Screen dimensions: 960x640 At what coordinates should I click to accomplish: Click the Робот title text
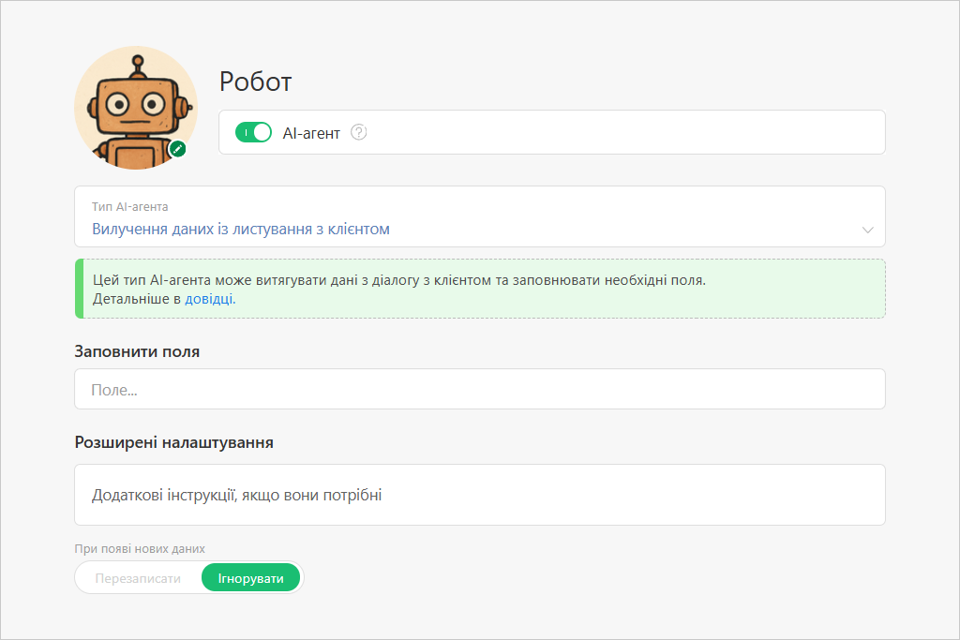(x=256, y=82)
